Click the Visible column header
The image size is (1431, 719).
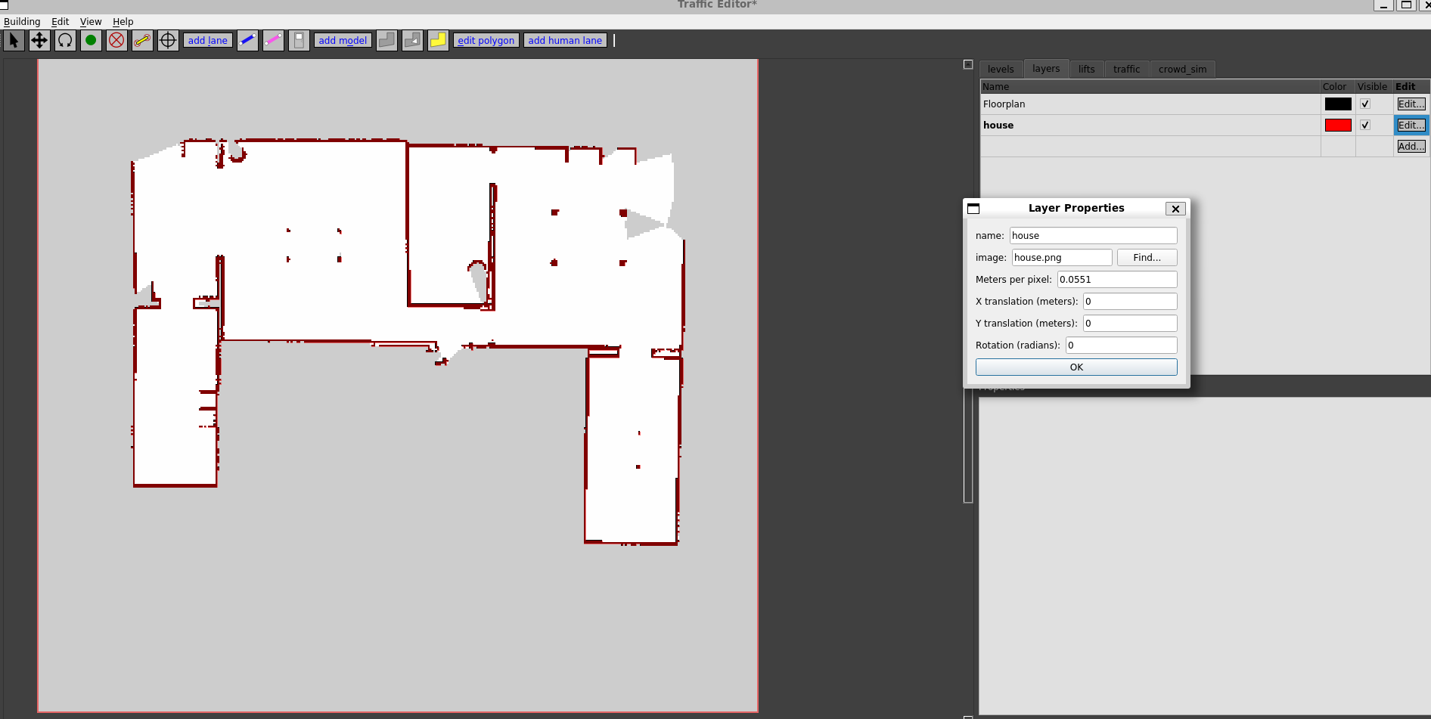[x=1374, y=87]
